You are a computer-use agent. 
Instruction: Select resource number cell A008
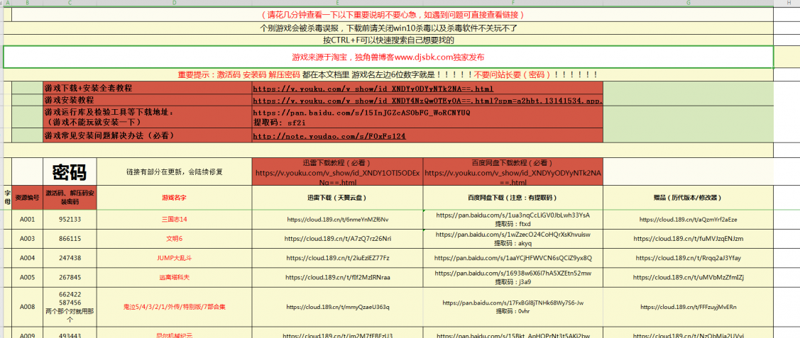(x=27, y=307)
